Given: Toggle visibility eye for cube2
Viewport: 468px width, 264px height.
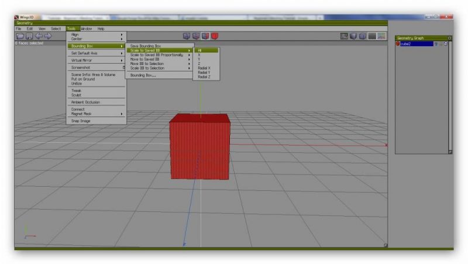Looking at the screenshot, I should coord(436,44).
